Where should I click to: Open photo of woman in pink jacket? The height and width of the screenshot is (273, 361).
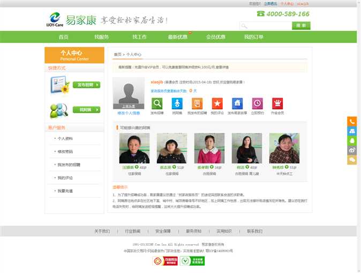click(x=209, y=148)
